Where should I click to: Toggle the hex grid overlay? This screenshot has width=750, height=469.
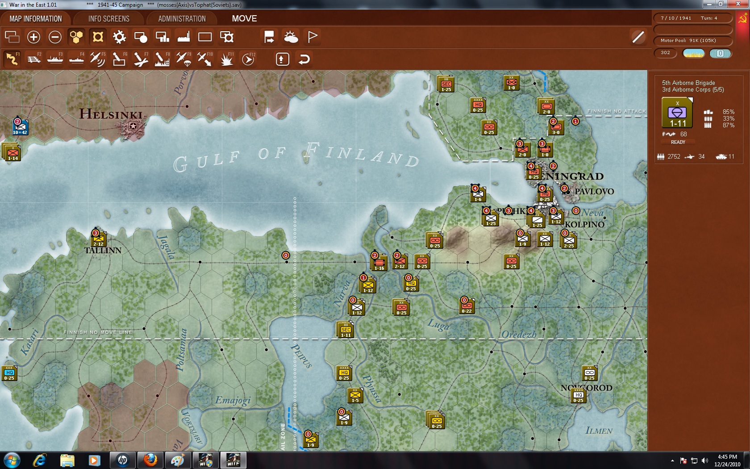(x=76, y=37)
